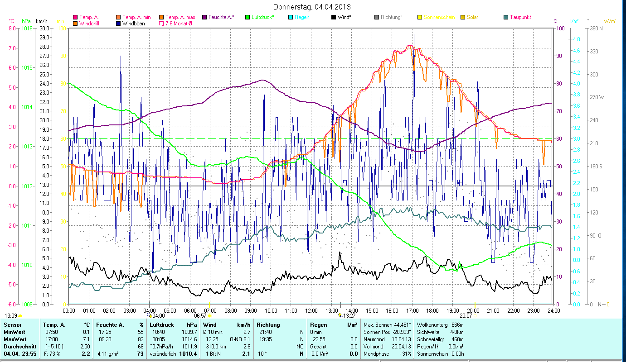Screen dimensions: 626x362
Task: Click the orange Windchill legend swatch
Action: 75,23
